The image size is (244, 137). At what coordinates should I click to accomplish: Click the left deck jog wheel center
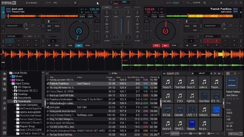[x=79, y=31]
